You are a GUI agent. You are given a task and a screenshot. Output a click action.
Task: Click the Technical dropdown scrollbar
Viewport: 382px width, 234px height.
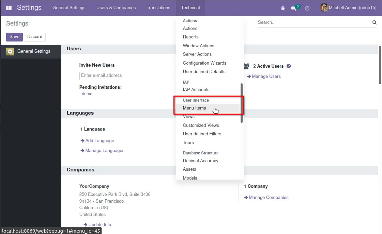coord(241,103)
